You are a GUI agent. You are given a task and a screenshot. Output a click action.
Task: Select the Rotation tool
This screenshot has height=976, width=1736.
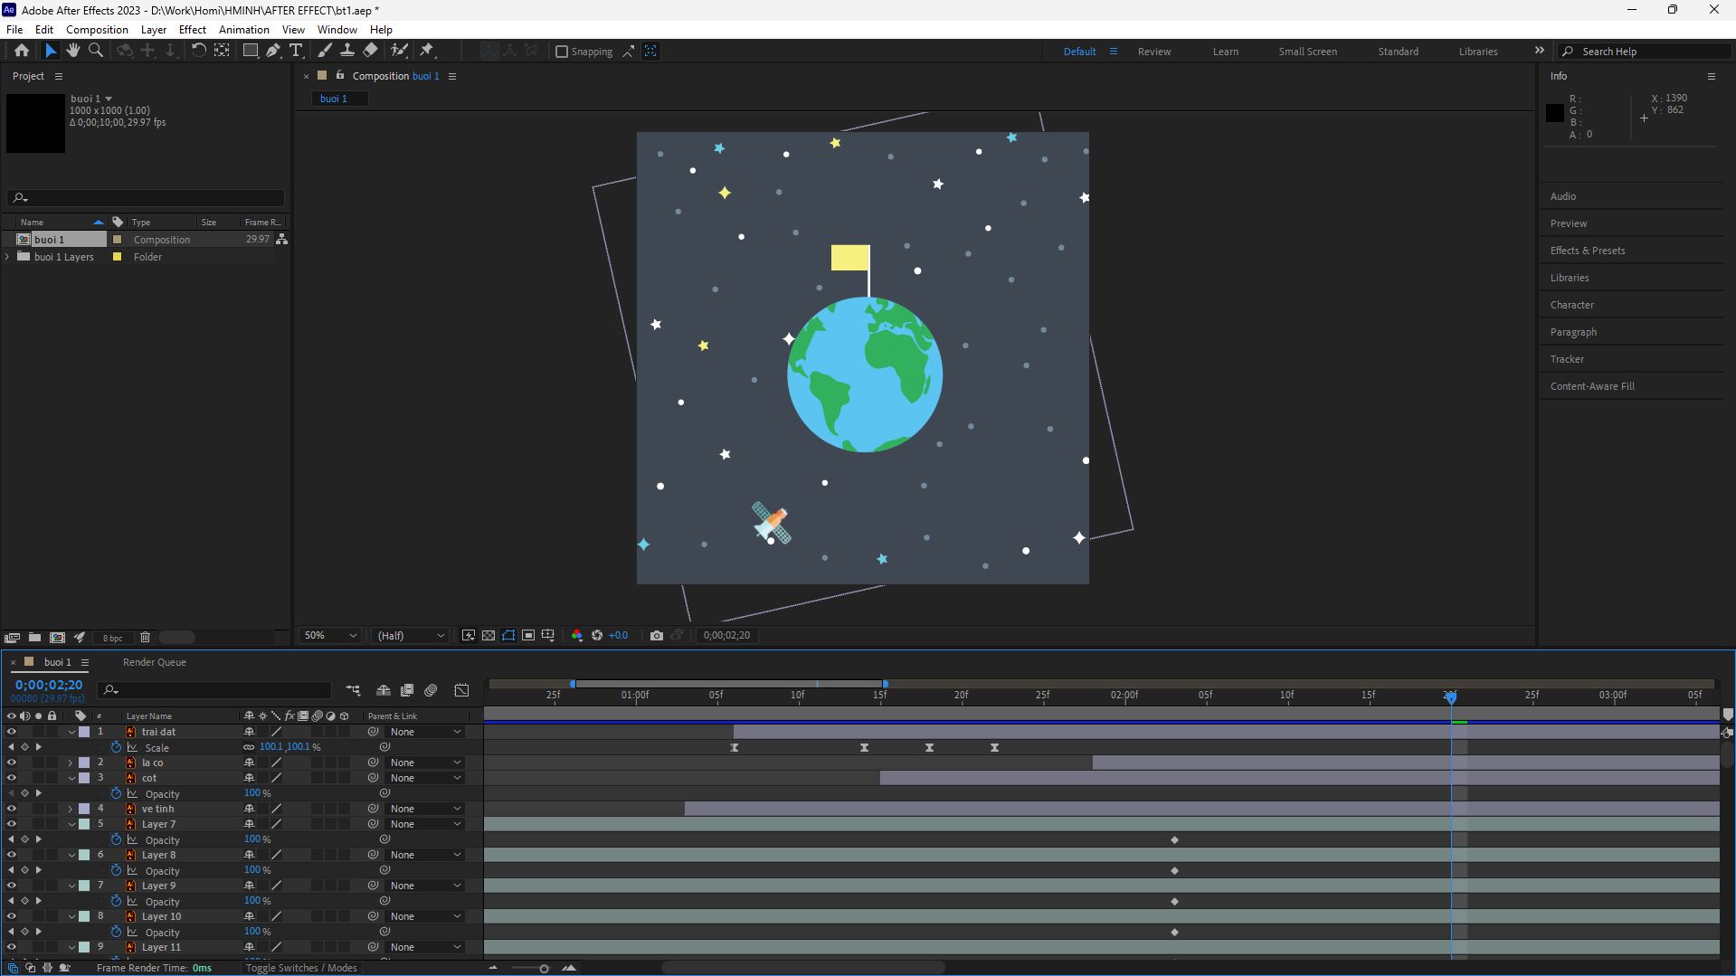click(x=198, y=52)
